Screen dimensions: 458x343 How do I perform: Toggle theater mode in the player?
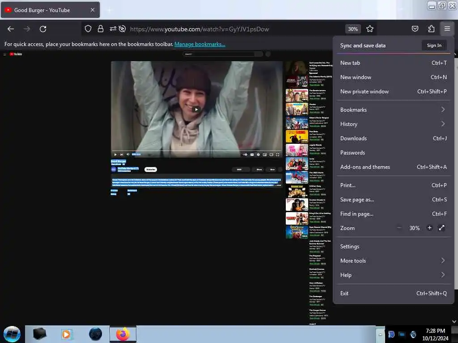click(271, 155)
